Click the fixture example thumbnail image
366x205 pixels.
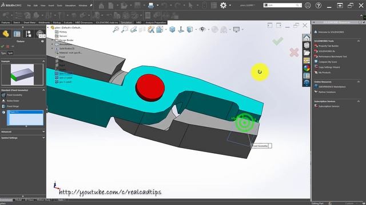22,75
